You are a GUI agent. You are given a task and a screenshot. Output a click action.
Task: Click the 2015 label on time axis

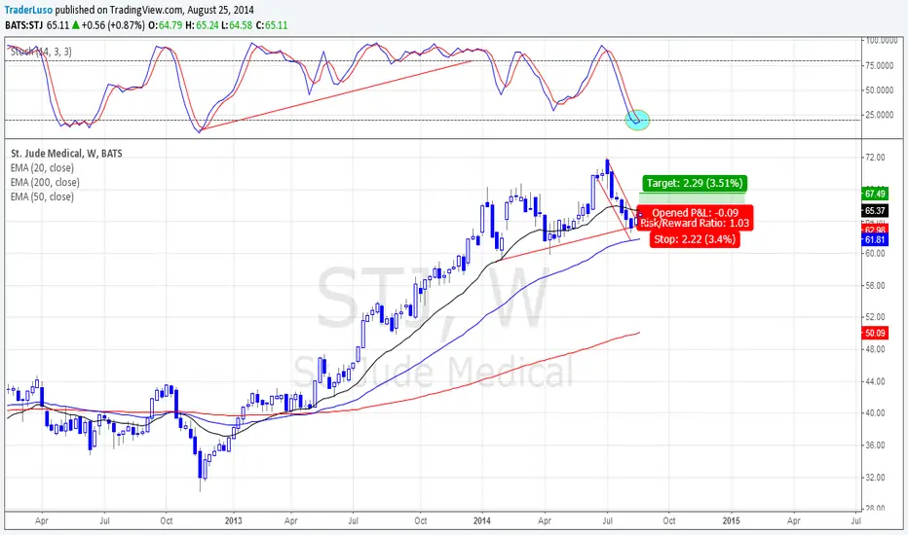[731, 520]
